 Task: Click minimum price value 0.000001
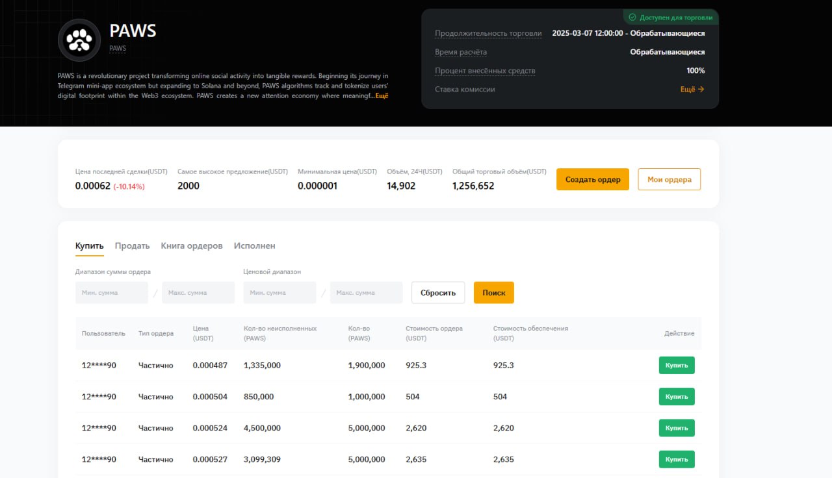[317, 186]
